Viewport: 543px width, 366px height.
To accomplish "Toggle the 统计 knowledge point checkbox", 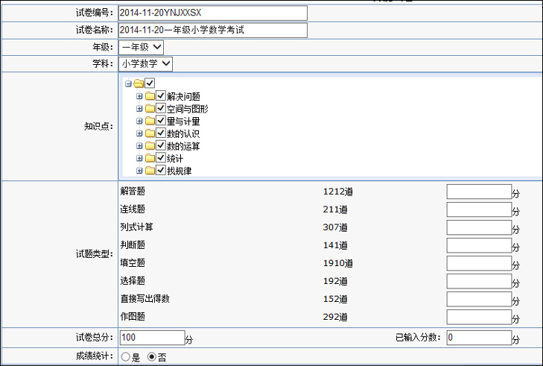I will (161, 159).
